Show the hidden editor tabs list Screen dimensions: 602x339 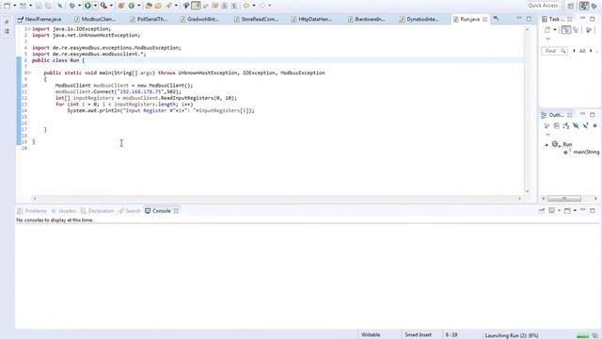(496, 19)
